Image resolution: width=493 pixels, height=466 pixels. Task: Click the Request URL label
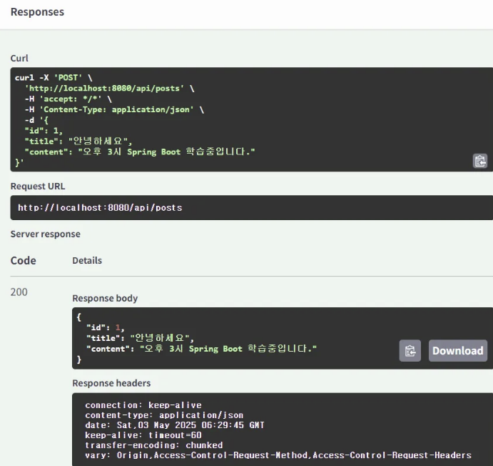[38, 186]
